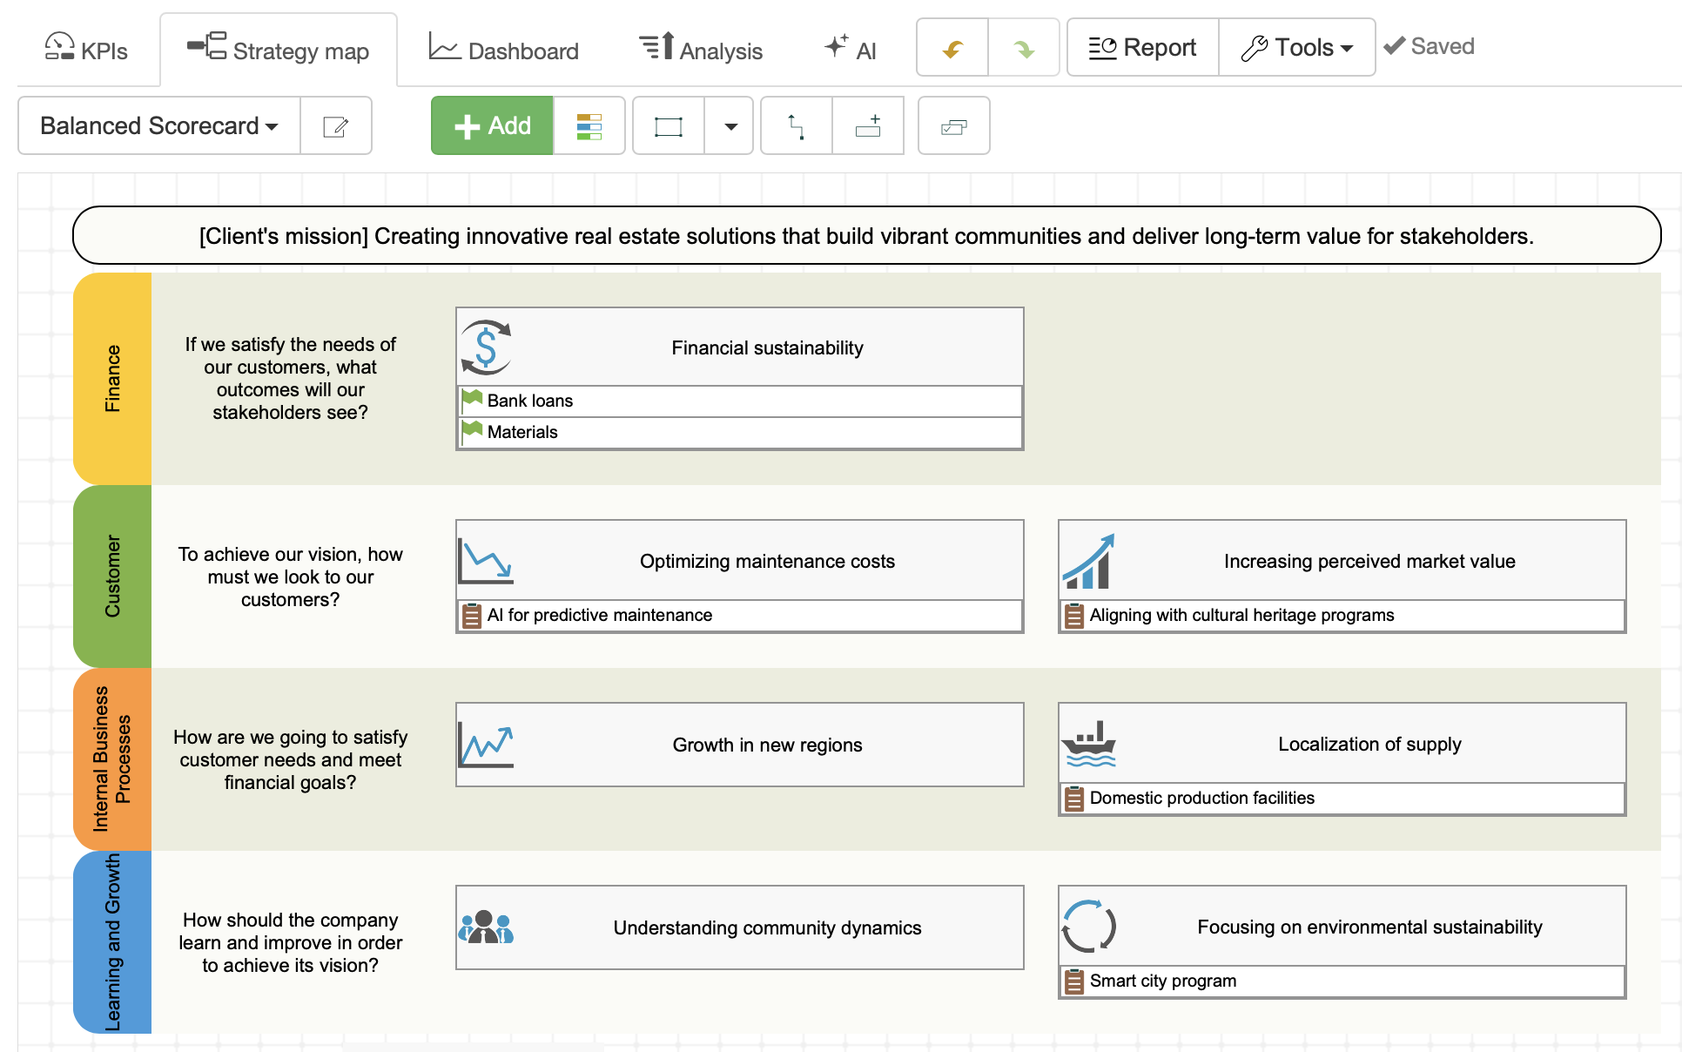Click the ship icon on Localization of supply
This screenshot has width=1682, height=1052.
(x=1088, y=744)
